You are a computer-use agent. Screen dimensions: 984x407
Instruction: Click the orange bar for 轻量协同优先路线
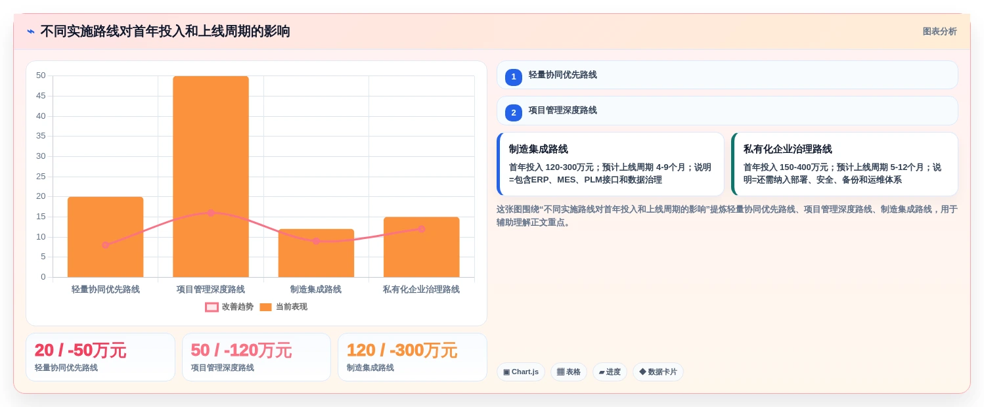click(105, 237)
